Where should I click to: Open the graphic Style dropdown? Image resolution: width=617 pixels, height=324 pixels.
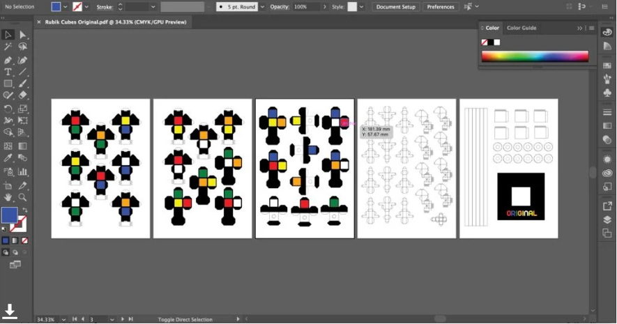pyautogui.click(x=361, y=7)
